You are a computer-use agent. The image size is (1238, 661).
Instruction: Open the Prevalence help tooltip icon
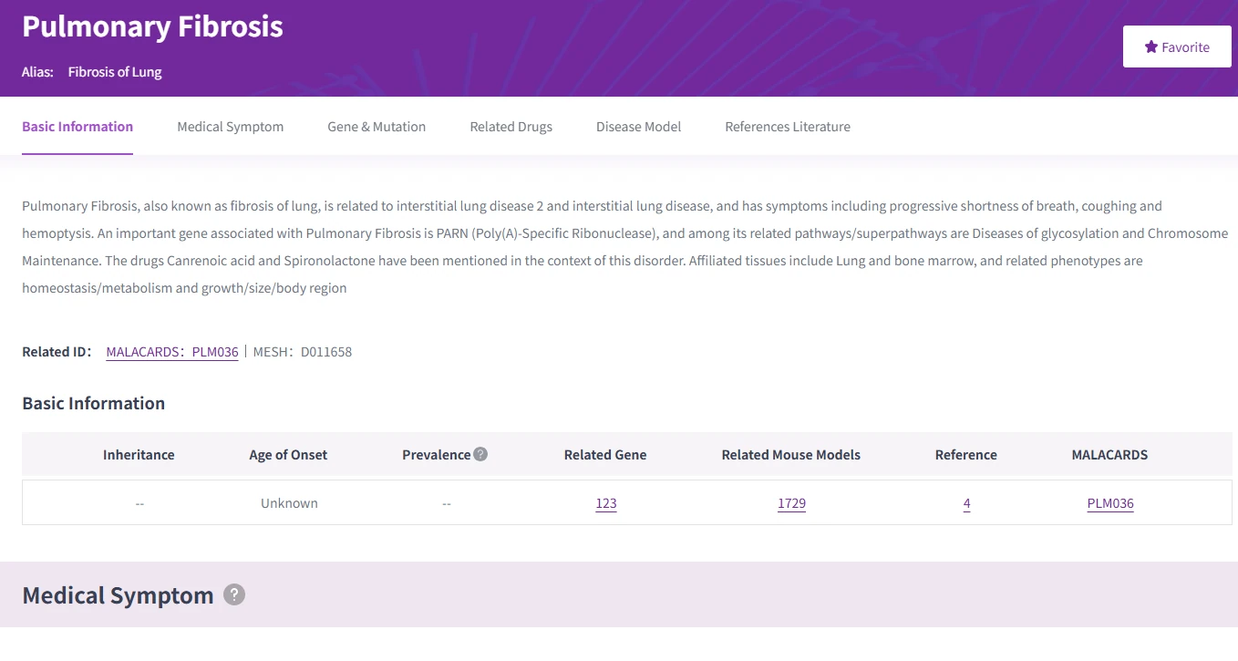point(481,454)
